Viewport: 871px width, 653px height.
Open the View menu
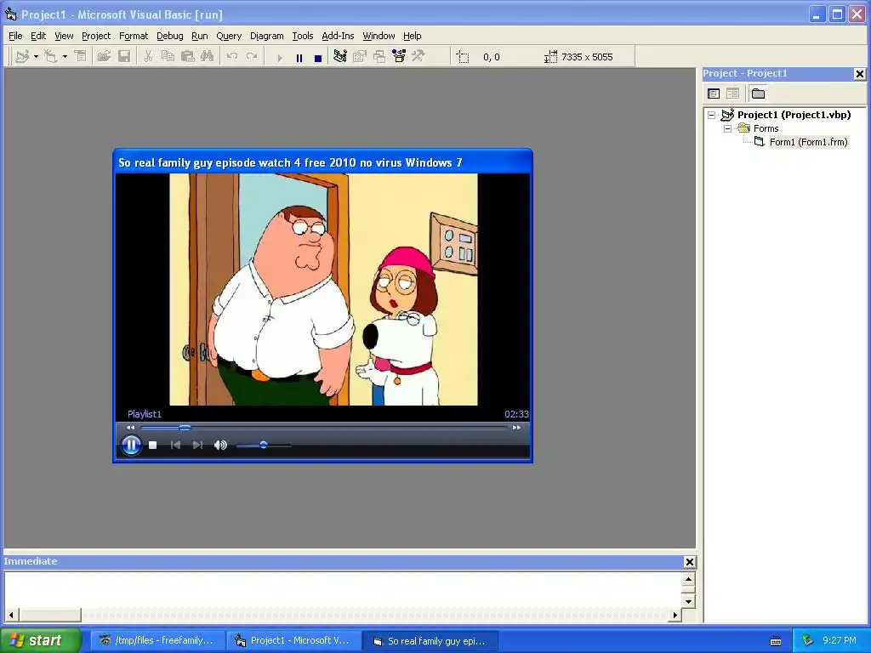[64, 36]
